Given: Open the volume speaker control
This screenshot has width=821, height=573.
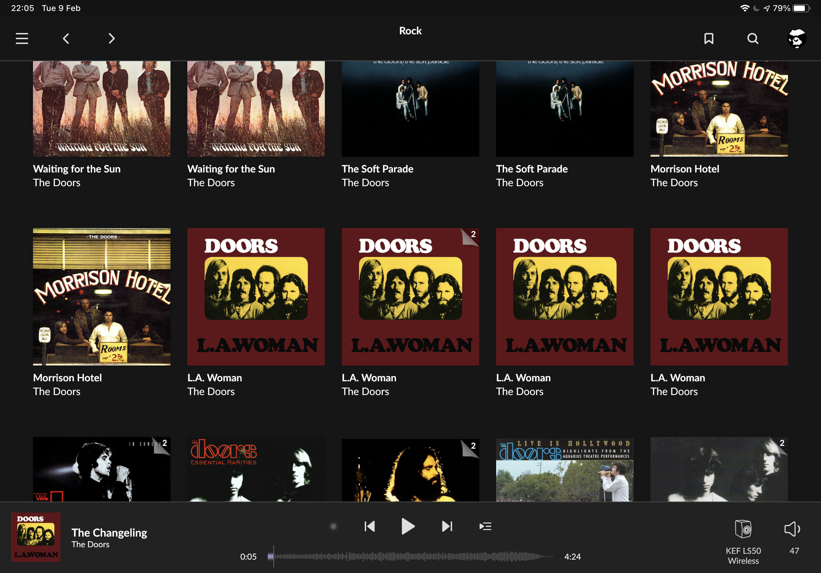Looking at the screenshot, I should (x=792, y=529).
